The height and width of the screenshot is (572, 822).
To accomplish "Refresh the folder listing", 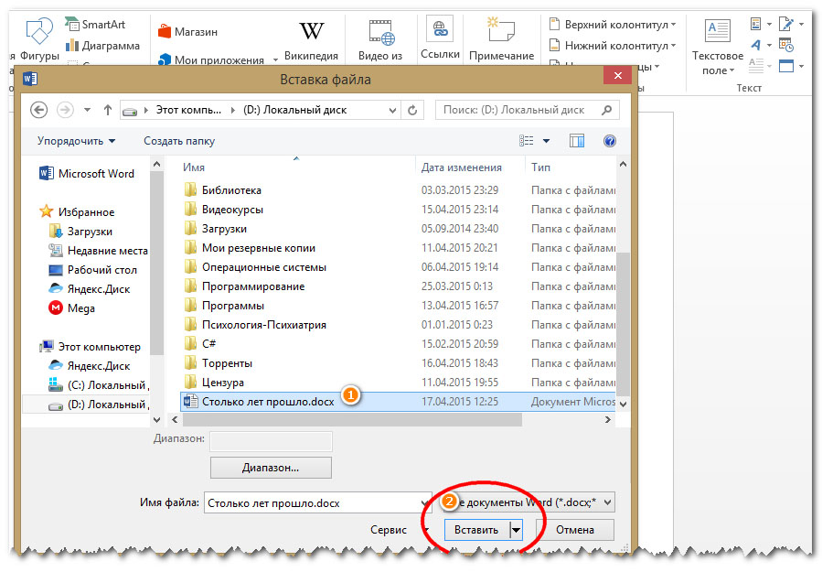I will 413,110.
